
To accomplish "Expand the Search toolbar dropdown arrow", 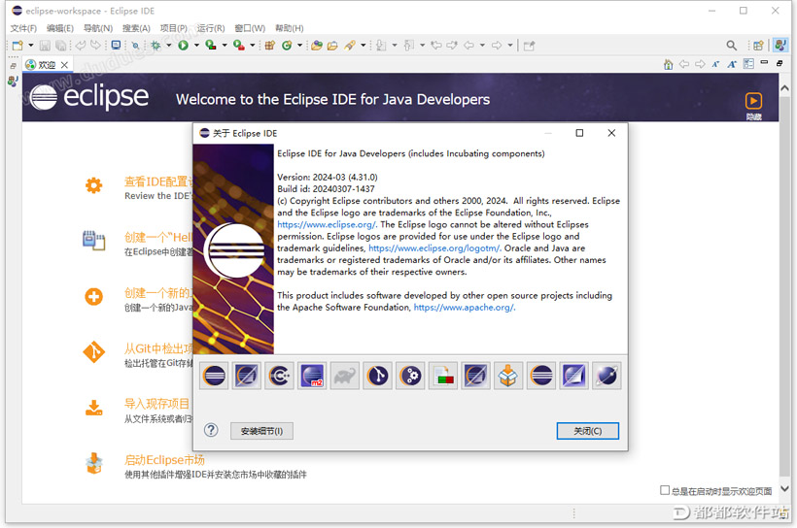I will tap(363, 46).
